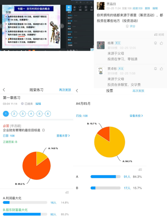Open 杨菁's avatar
Viewport: 167px width, 217px height.
click(x=101, y=45)
